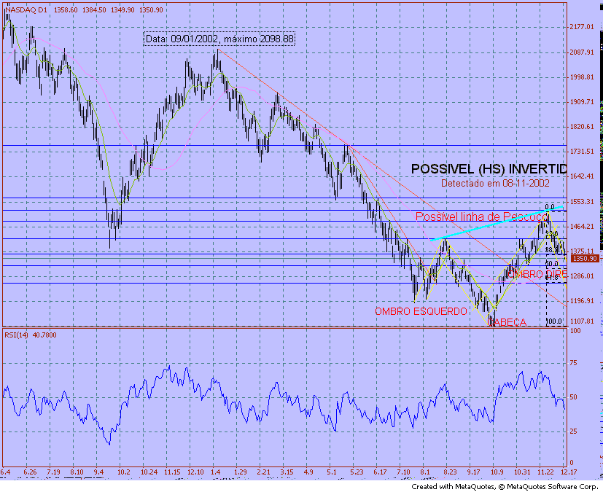This screenshot has height=492, width=603.
Task: Click the 1642.41 price axis label
Action: click(582, 176)
